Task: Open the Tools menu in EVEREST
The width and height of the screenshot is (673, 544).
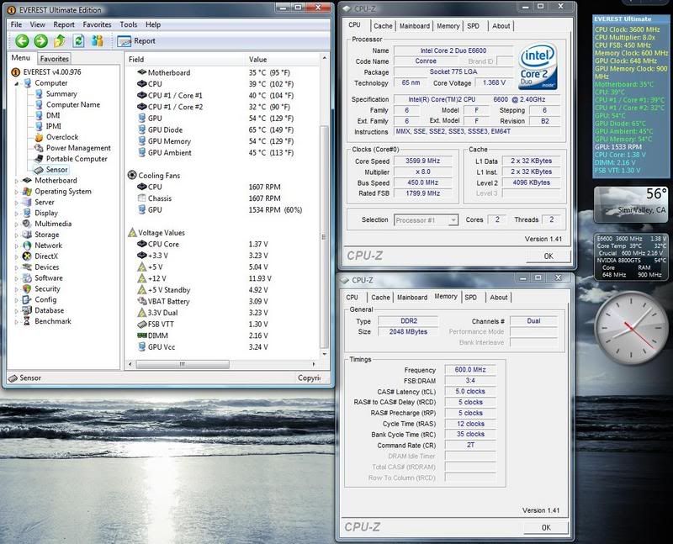Action: click(x=129, y=25)
